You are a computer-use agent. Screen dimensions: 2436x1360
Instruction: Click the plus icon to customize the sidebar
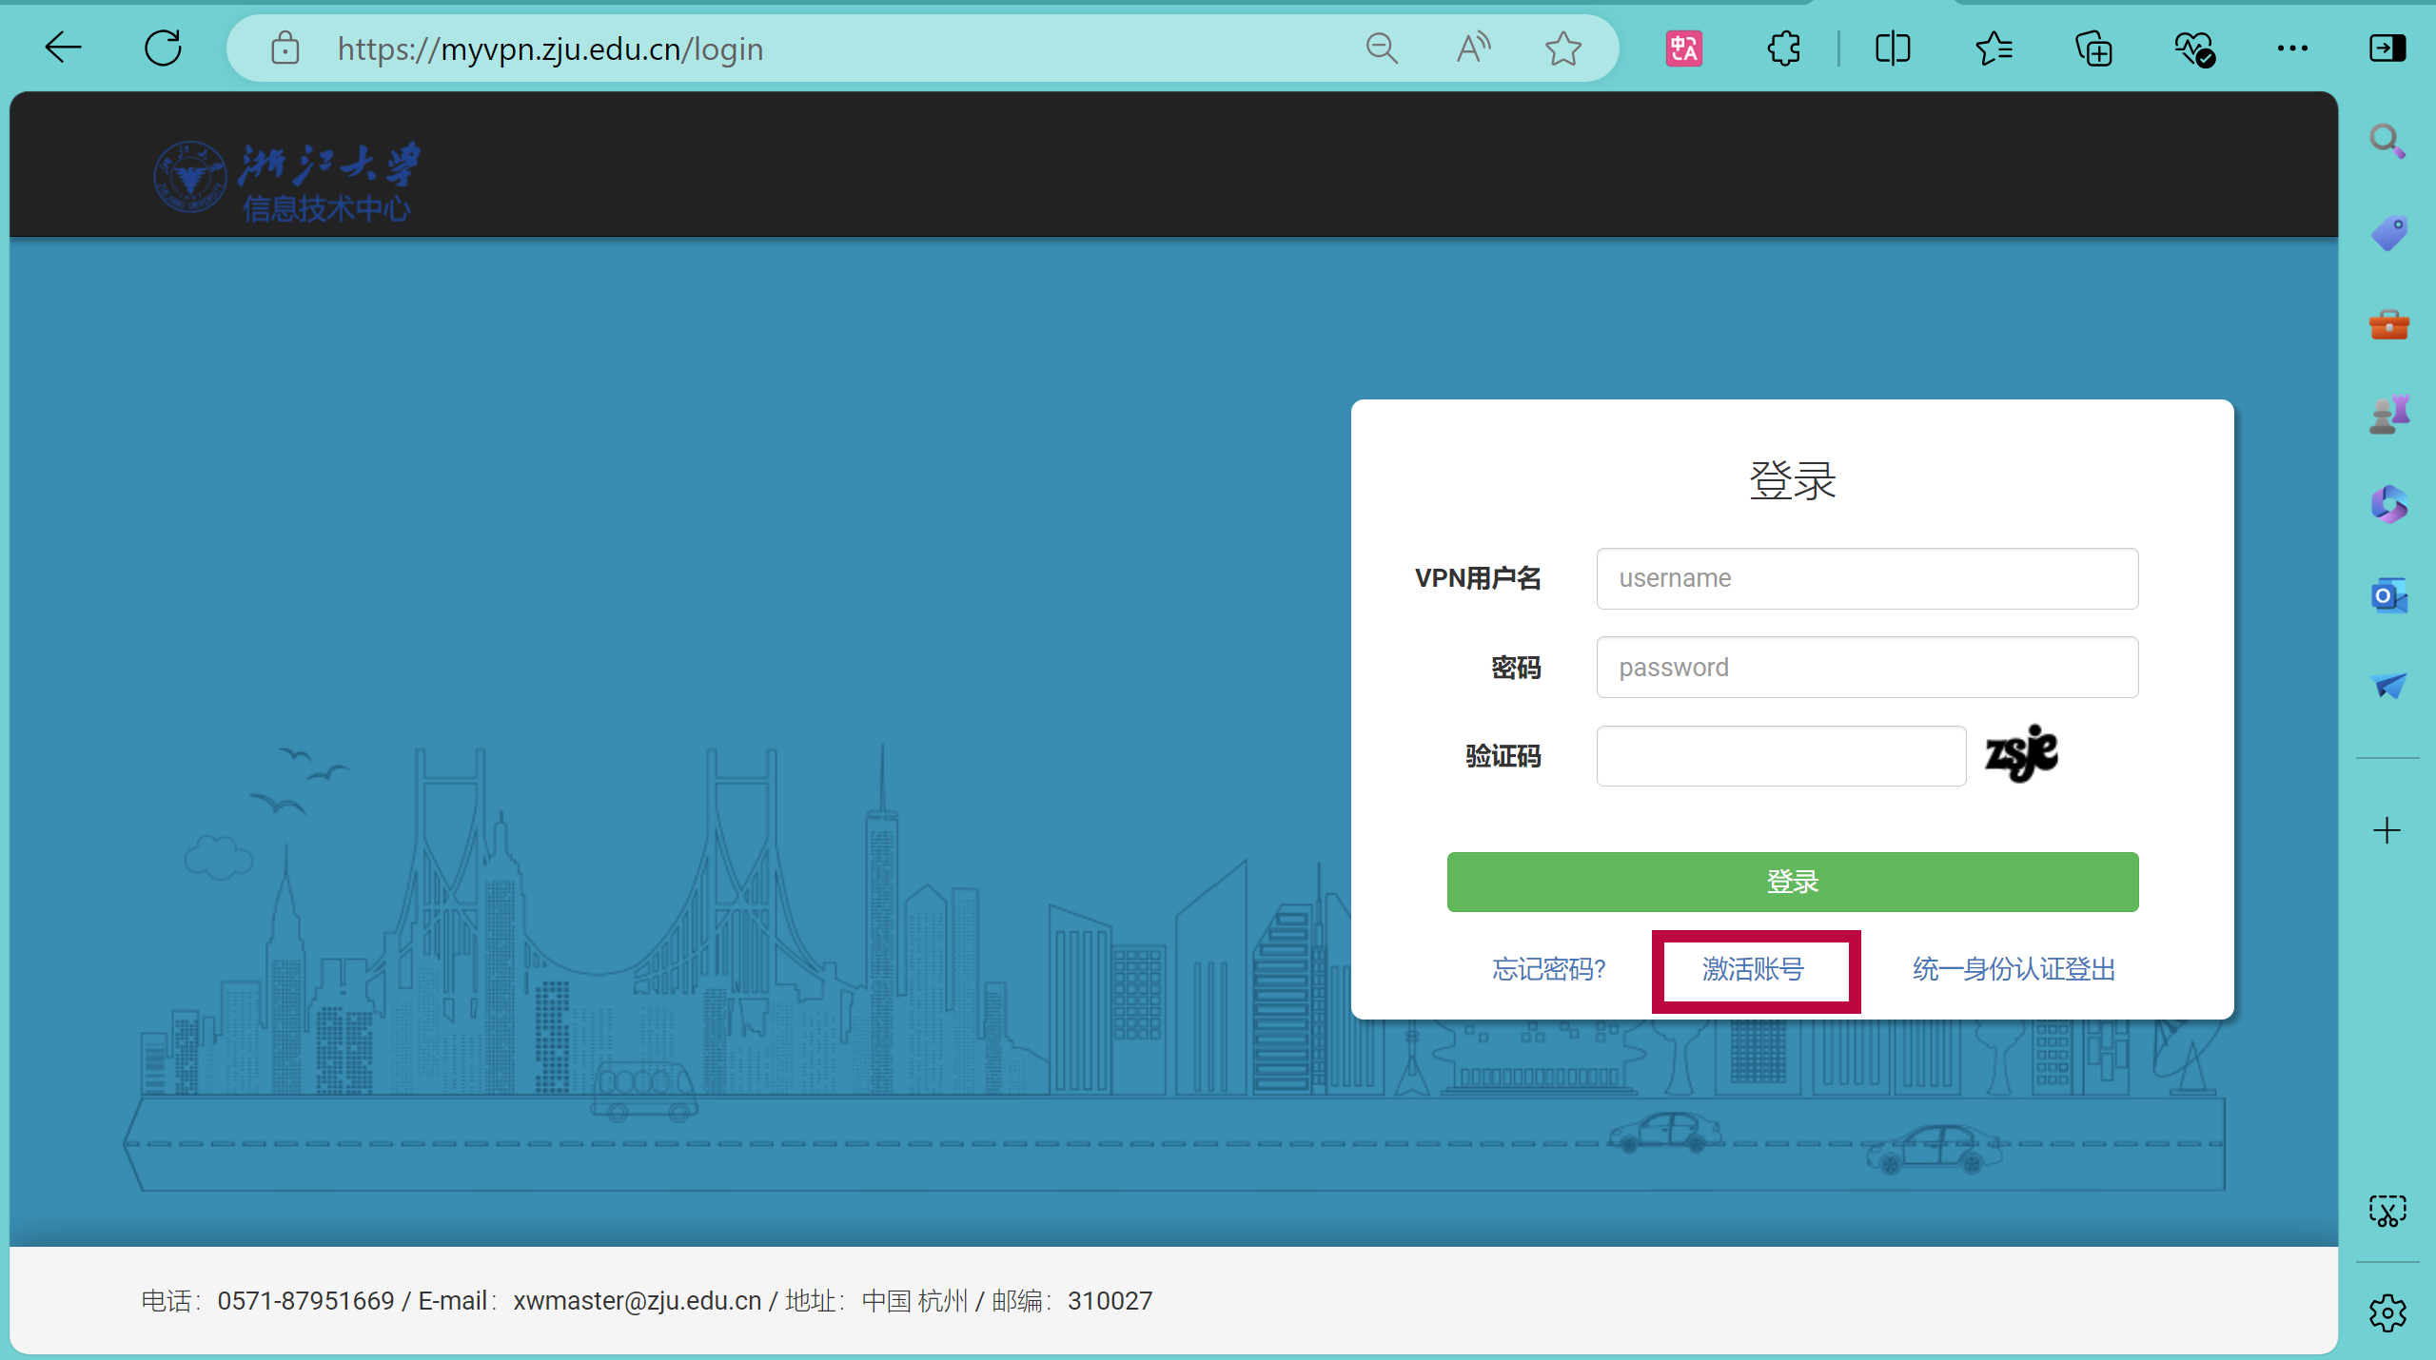click(x=2387, y=830)
